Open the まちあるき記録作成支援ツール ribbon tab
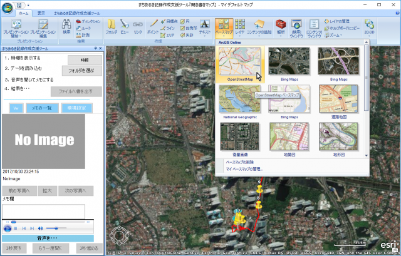Image resolution: width=401 pixels, height=256 pixels. point(77,13)
